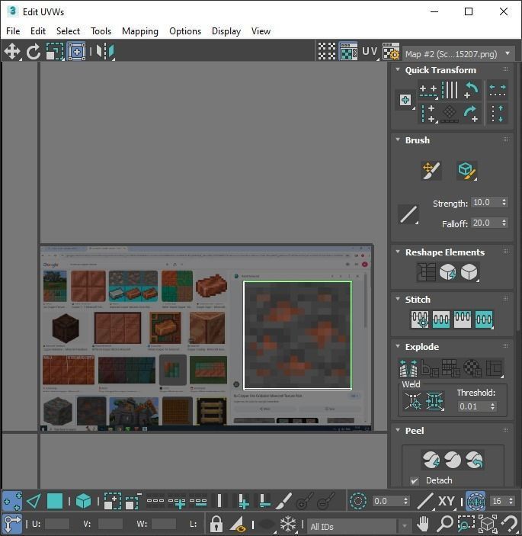Click the Mirror selected subobjects tool
Screen dimensions: 522x536
(105, 52)
